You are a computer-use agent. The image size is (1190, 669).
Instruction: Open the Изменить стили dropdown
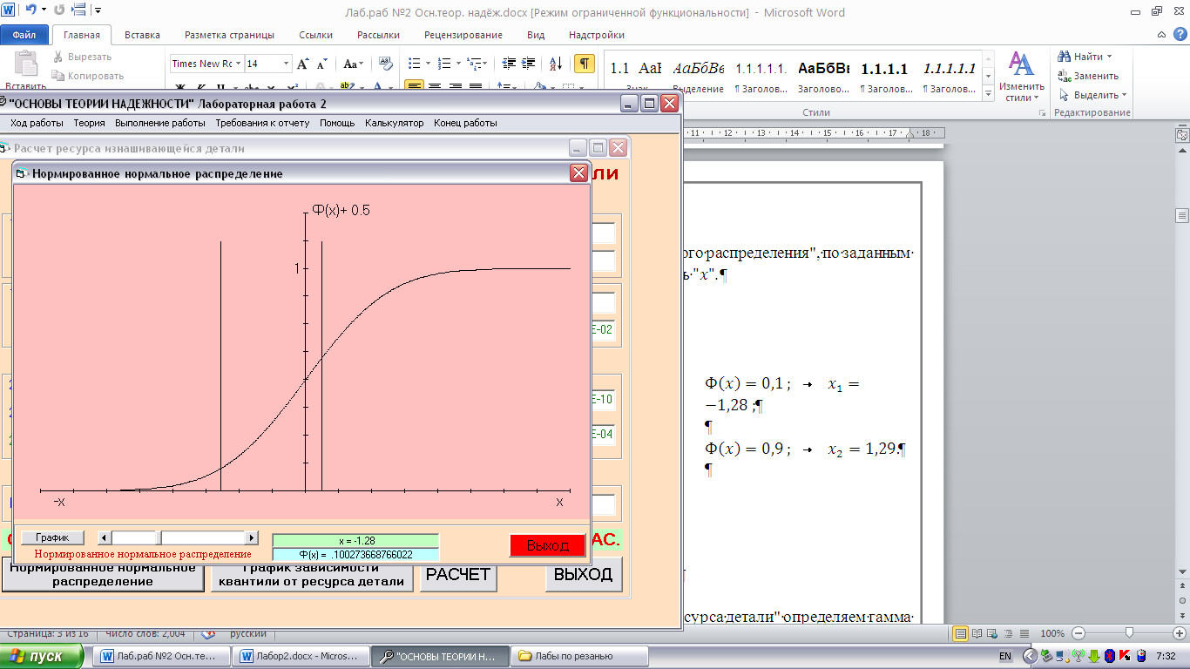pos(1022,76)
